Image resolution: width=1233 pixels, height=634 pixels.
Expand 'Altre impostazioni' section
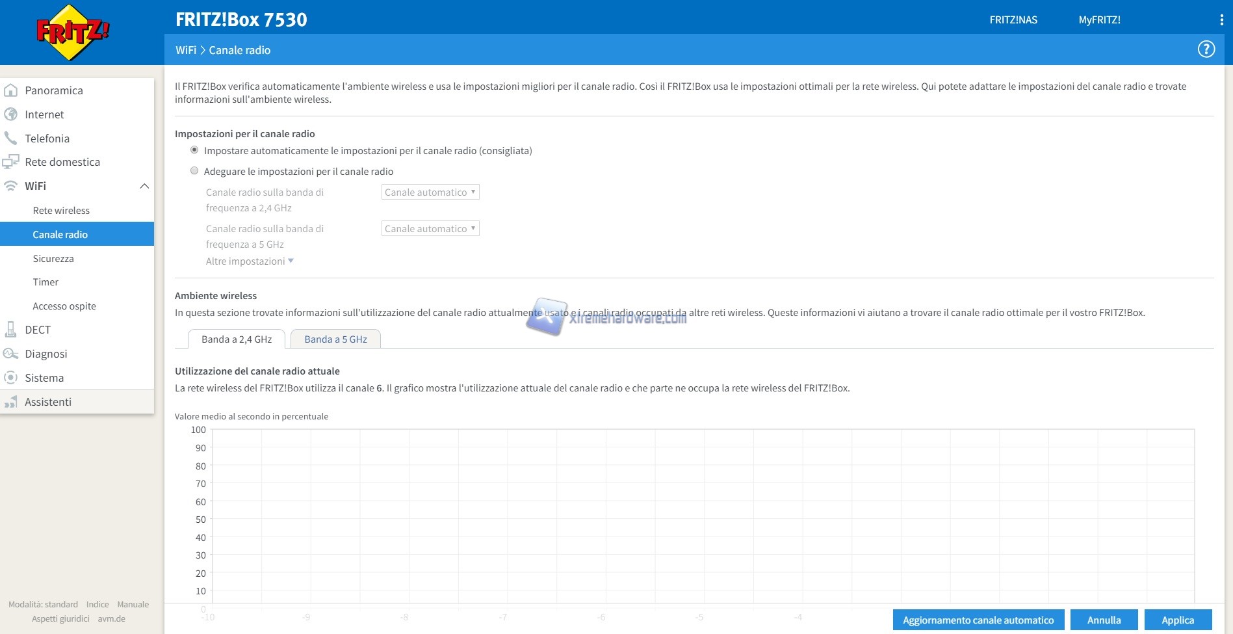pos(250,261)
